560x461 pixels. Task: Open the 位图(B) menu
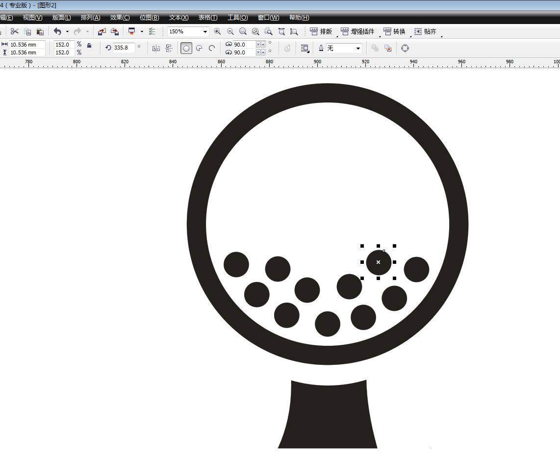[149, 18]
